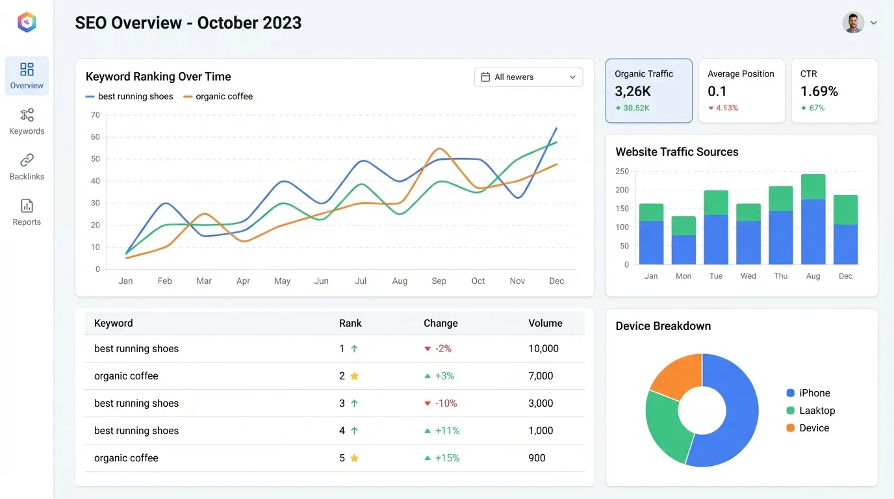The width and height of the screenshot is (894, 499).
Task: Open Reports using the document icon
Action: (27, 205)
